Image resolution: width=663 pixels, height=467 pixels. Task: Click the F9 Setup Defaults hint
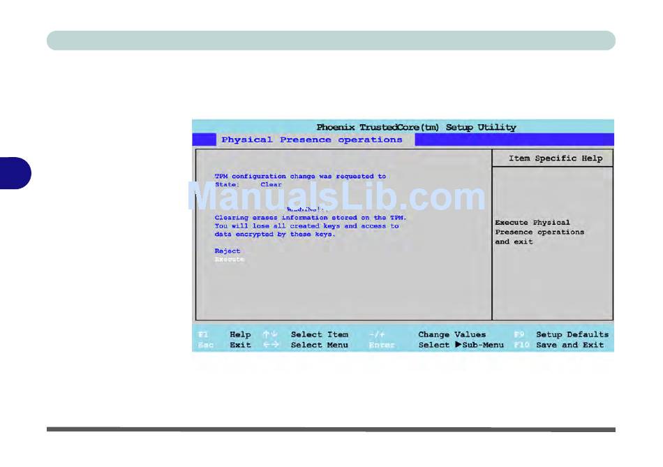pos(561,334)
